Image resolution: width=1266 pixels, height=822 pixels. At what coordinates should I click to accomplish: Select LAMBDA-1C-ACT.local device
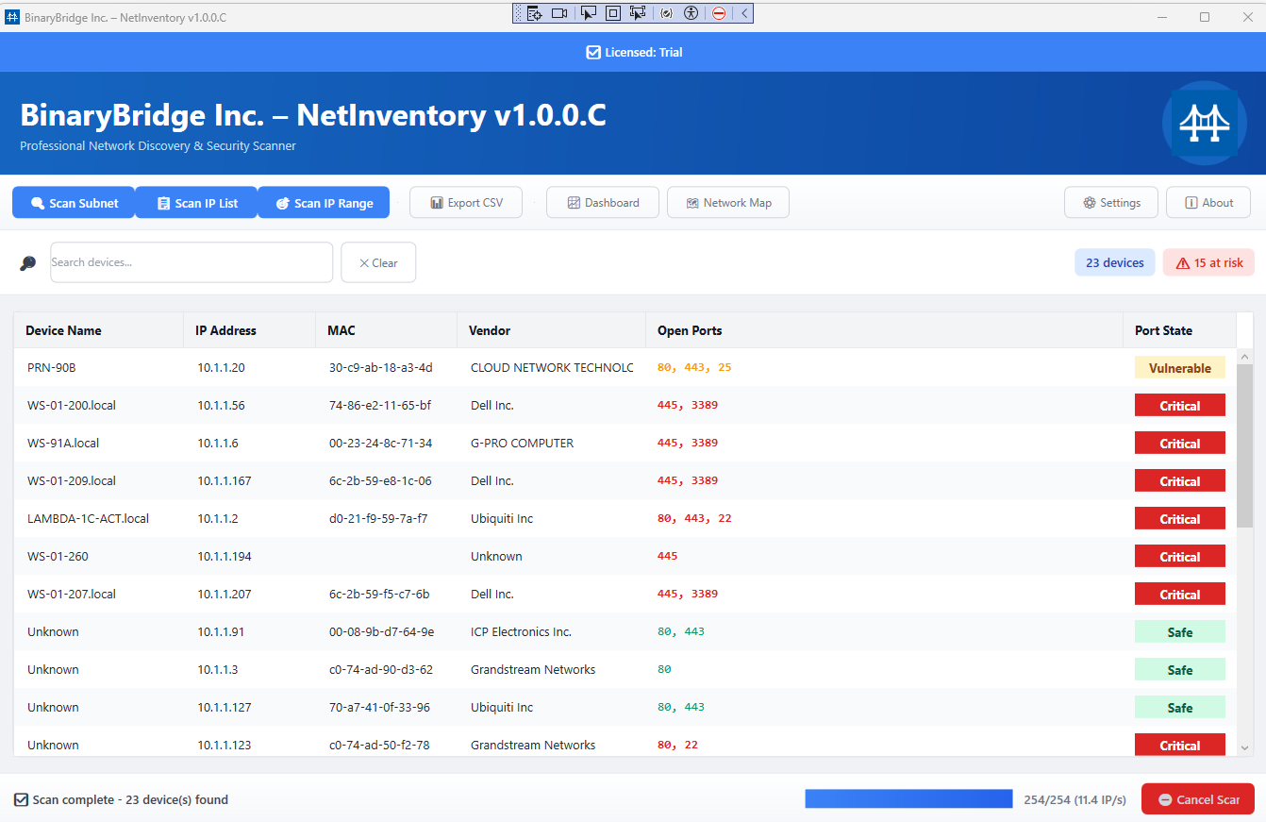tap(88, 519)
